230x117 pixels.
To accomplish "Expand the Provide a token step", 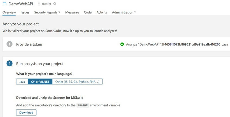I will click(29, 44).
